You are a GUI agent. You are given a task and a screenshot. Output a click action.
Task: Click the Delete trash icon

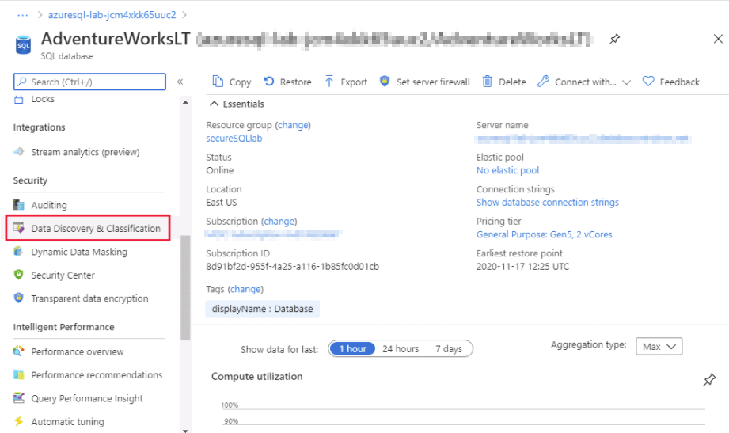click(488, 82)
